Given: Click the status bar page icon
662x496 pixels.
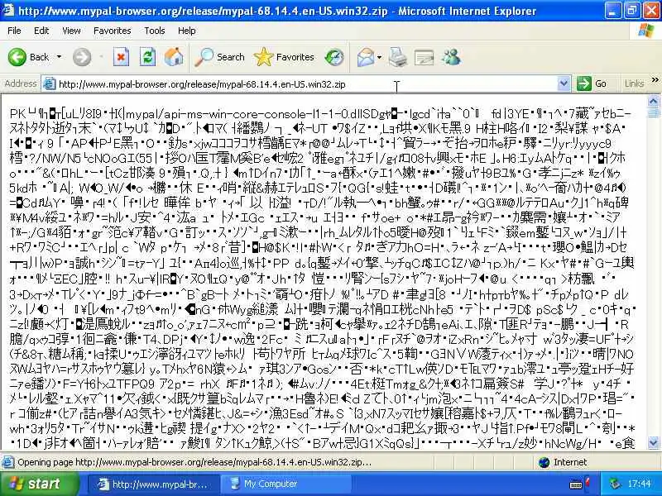Looking at the screenshot, I should point(7,462).
